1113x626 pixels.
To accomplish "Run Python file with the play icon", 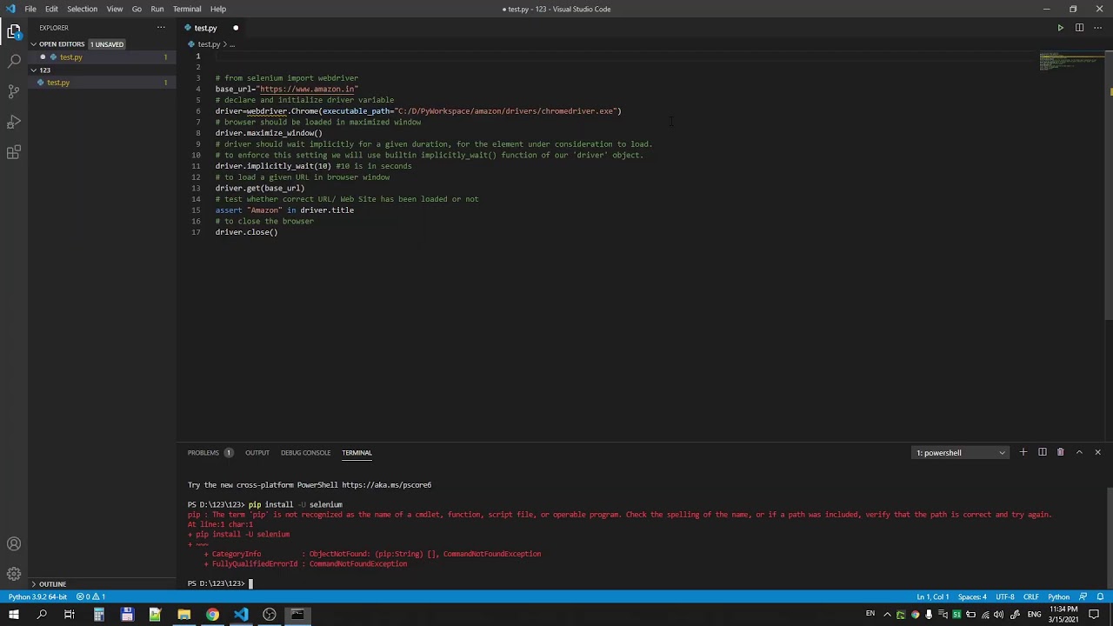I will pyautogui.click(x=1060, y=28).
